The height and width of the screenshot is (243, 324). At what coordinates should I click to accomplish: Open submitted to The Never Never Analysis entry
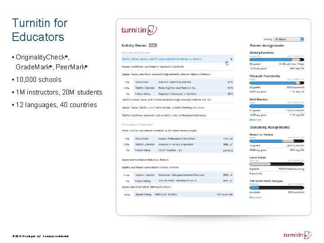(159, 130)
